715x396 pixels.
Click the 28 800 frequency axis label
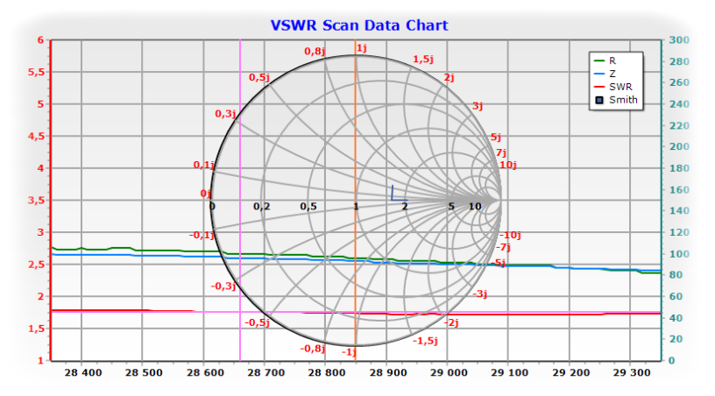[x=327, y=372]
